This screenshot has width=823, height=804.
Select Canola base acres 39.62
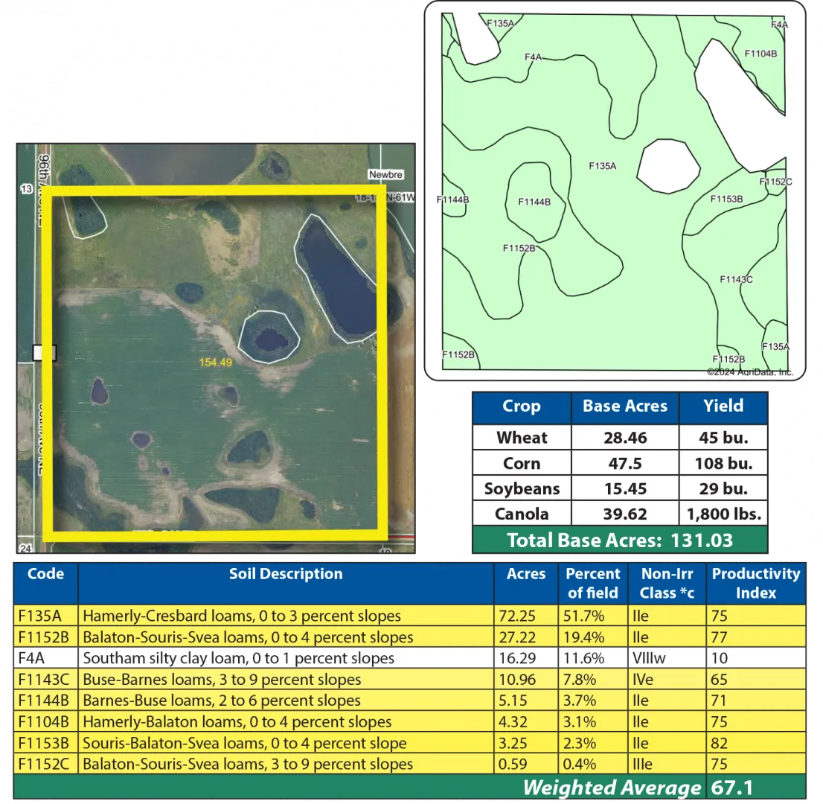[625, 514]
